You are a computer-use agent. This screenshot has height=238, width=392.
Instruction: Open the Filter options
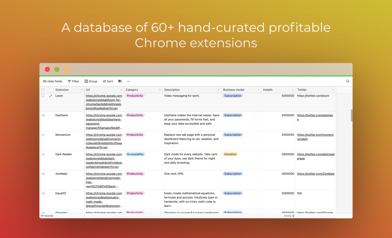coord(73,81)
